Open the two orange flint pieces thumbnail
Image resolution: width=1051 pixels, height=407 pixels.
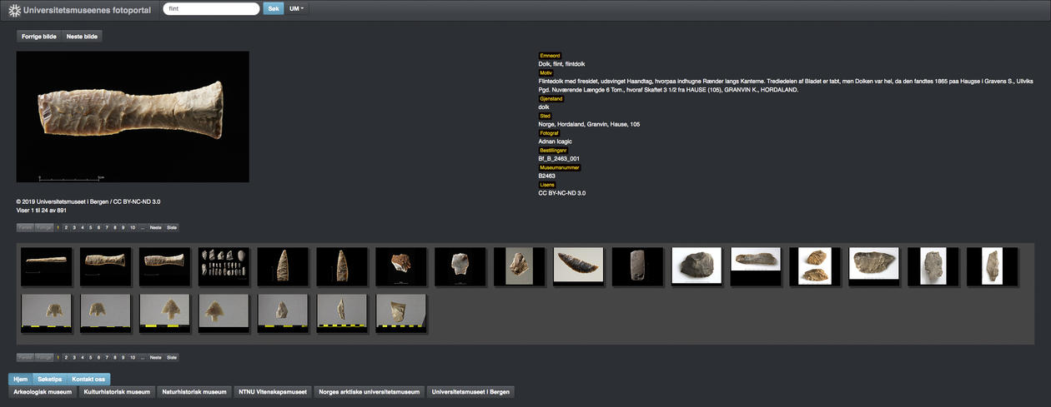[815, 266]
